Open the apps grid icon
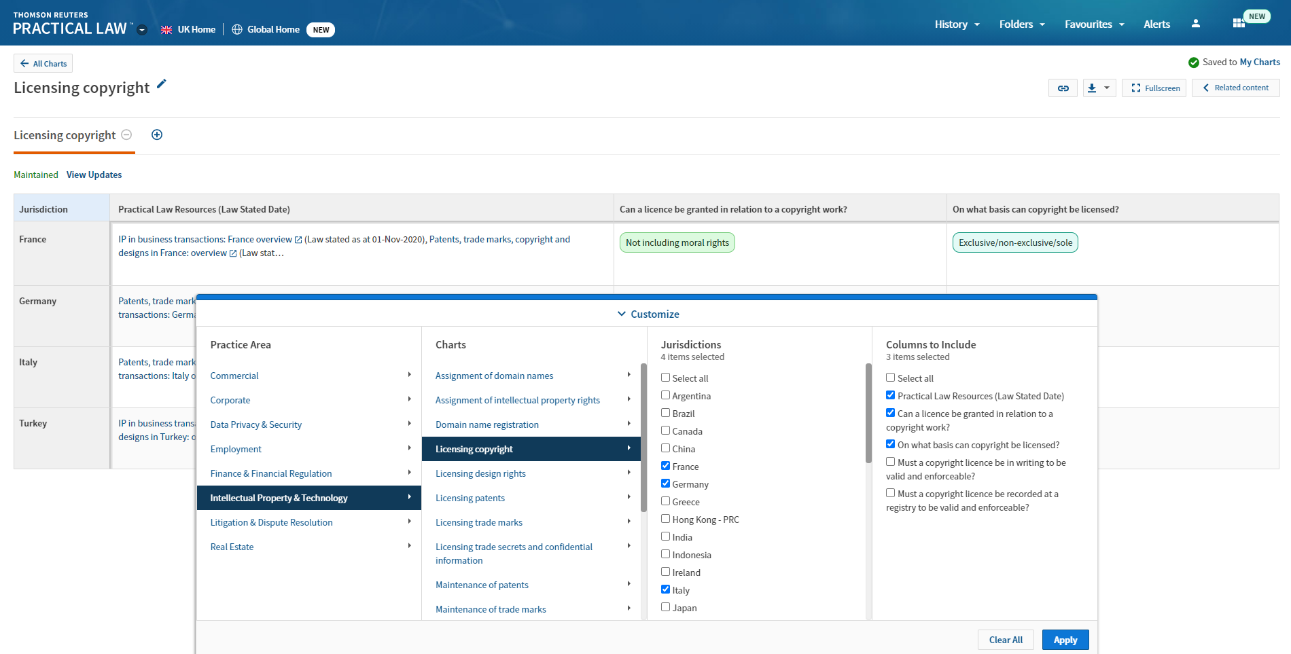The image size is (1291, 654). [1239, 24]
